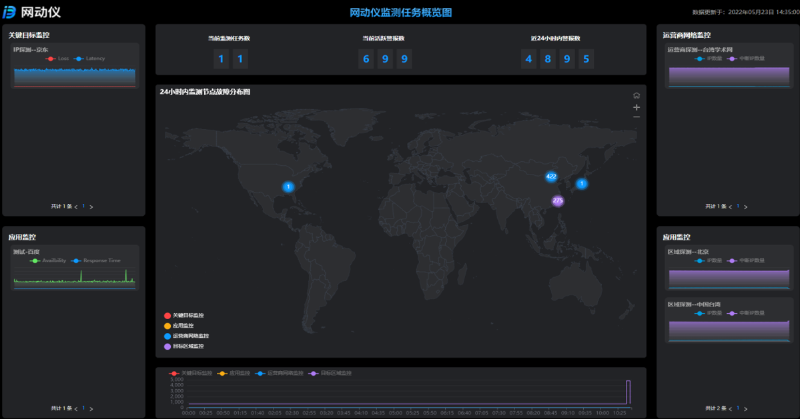Go to next page in 关键目标监控 panel
The height and width of the screenshot is (419, 800).
point(91,207)
